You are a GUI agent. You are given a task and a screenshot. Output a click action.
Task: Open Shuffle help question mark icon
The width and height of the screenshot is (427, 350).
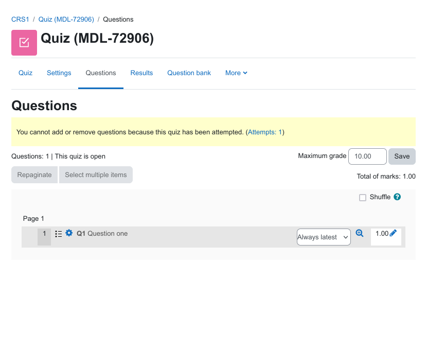397,197
